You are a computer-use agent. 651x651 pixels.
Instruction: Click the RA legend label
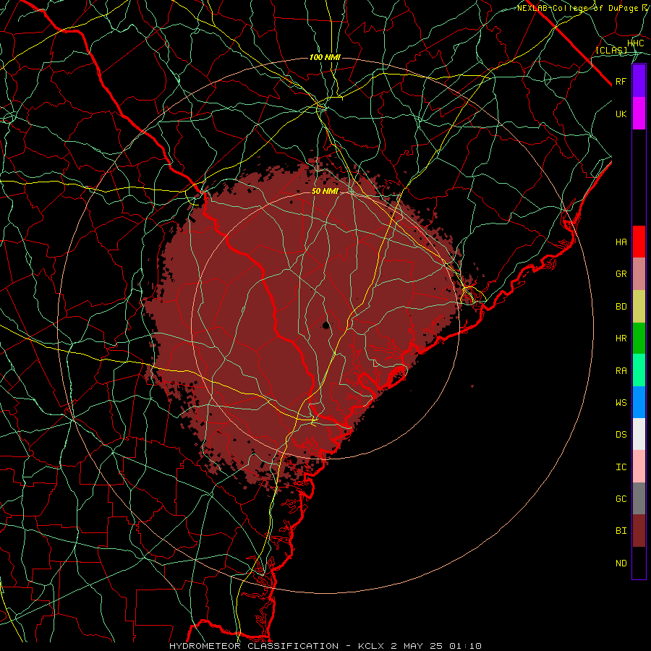pos(621,371)
